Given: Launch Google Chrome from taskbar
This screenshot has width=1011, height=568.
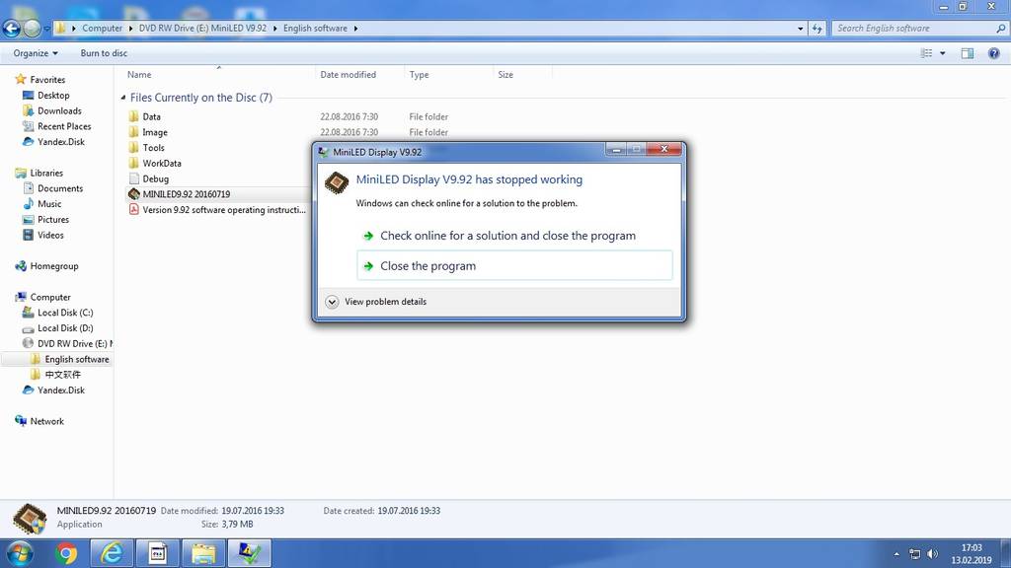Looking at the screenshot, I should pos(66,554).
